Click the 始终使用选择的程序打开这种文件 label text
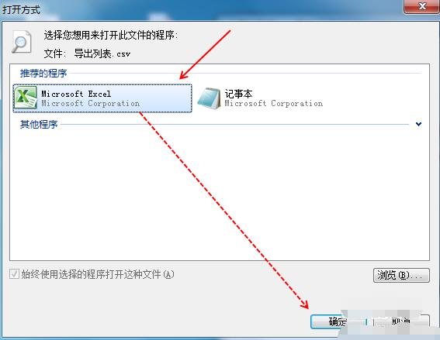 [98, 274]
